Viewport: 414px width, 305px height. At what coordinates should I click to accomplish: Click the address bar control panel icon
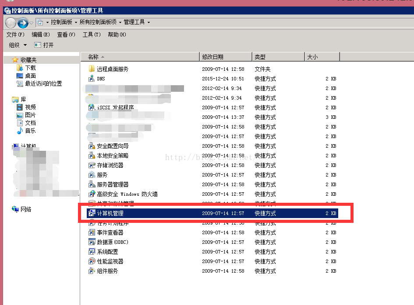click(x=40, y=22)
